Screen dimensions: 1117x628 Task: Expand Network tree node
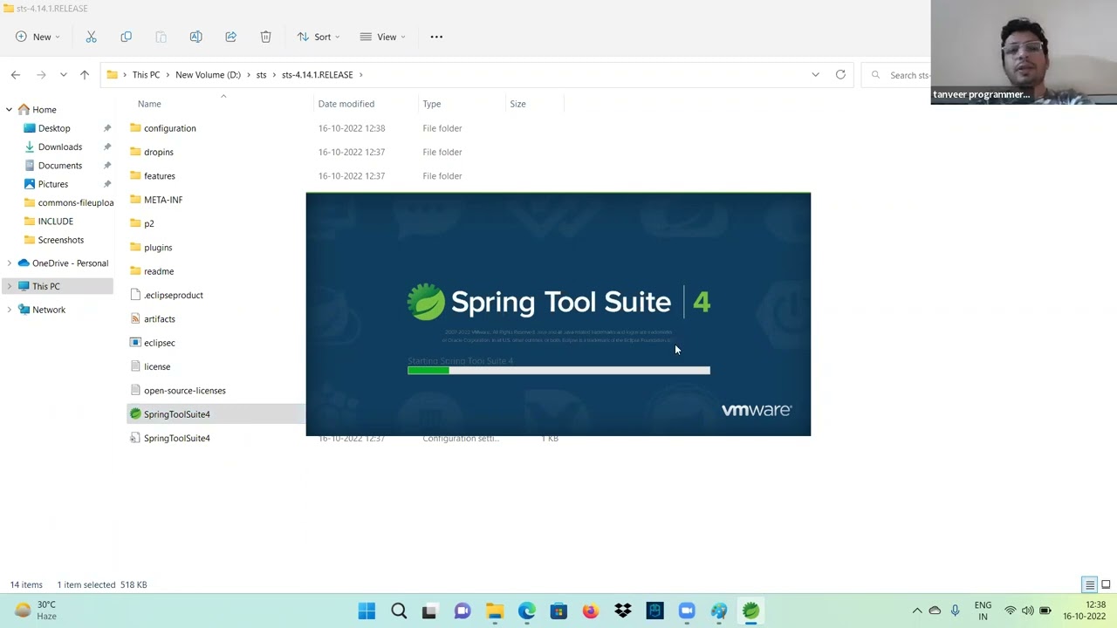click(x=9, y=310)
